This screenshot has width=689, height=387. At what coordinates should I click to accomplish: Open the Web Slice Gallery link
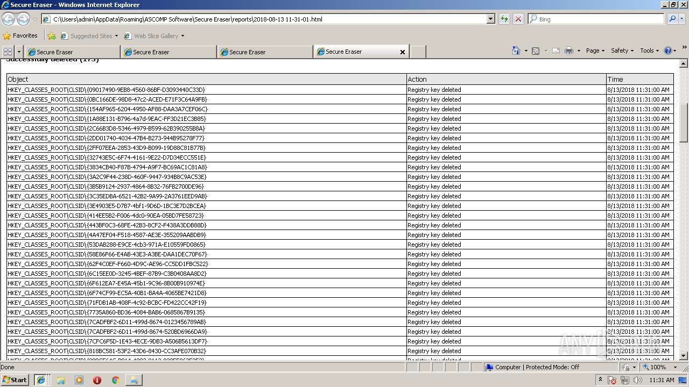[x=154, y=36]
